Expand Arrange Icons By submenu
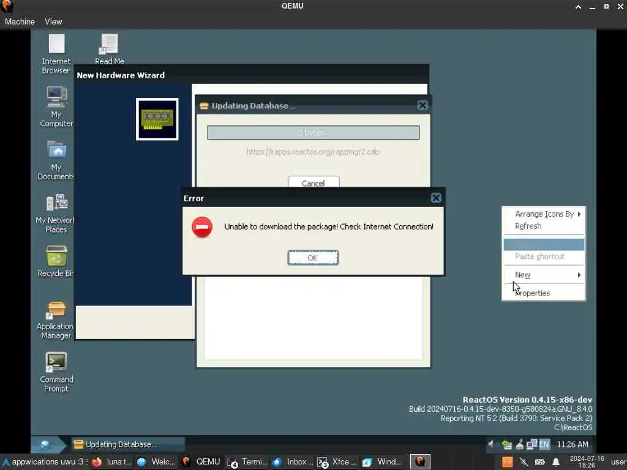 click(x=544, y=214)
